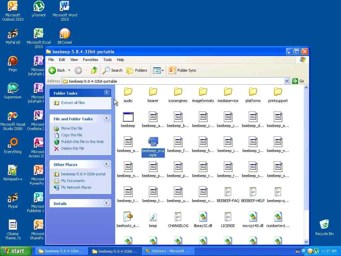Select the BitComet desktop shortcut
This screenshot has width=341, height=256.
click(65, 36)
